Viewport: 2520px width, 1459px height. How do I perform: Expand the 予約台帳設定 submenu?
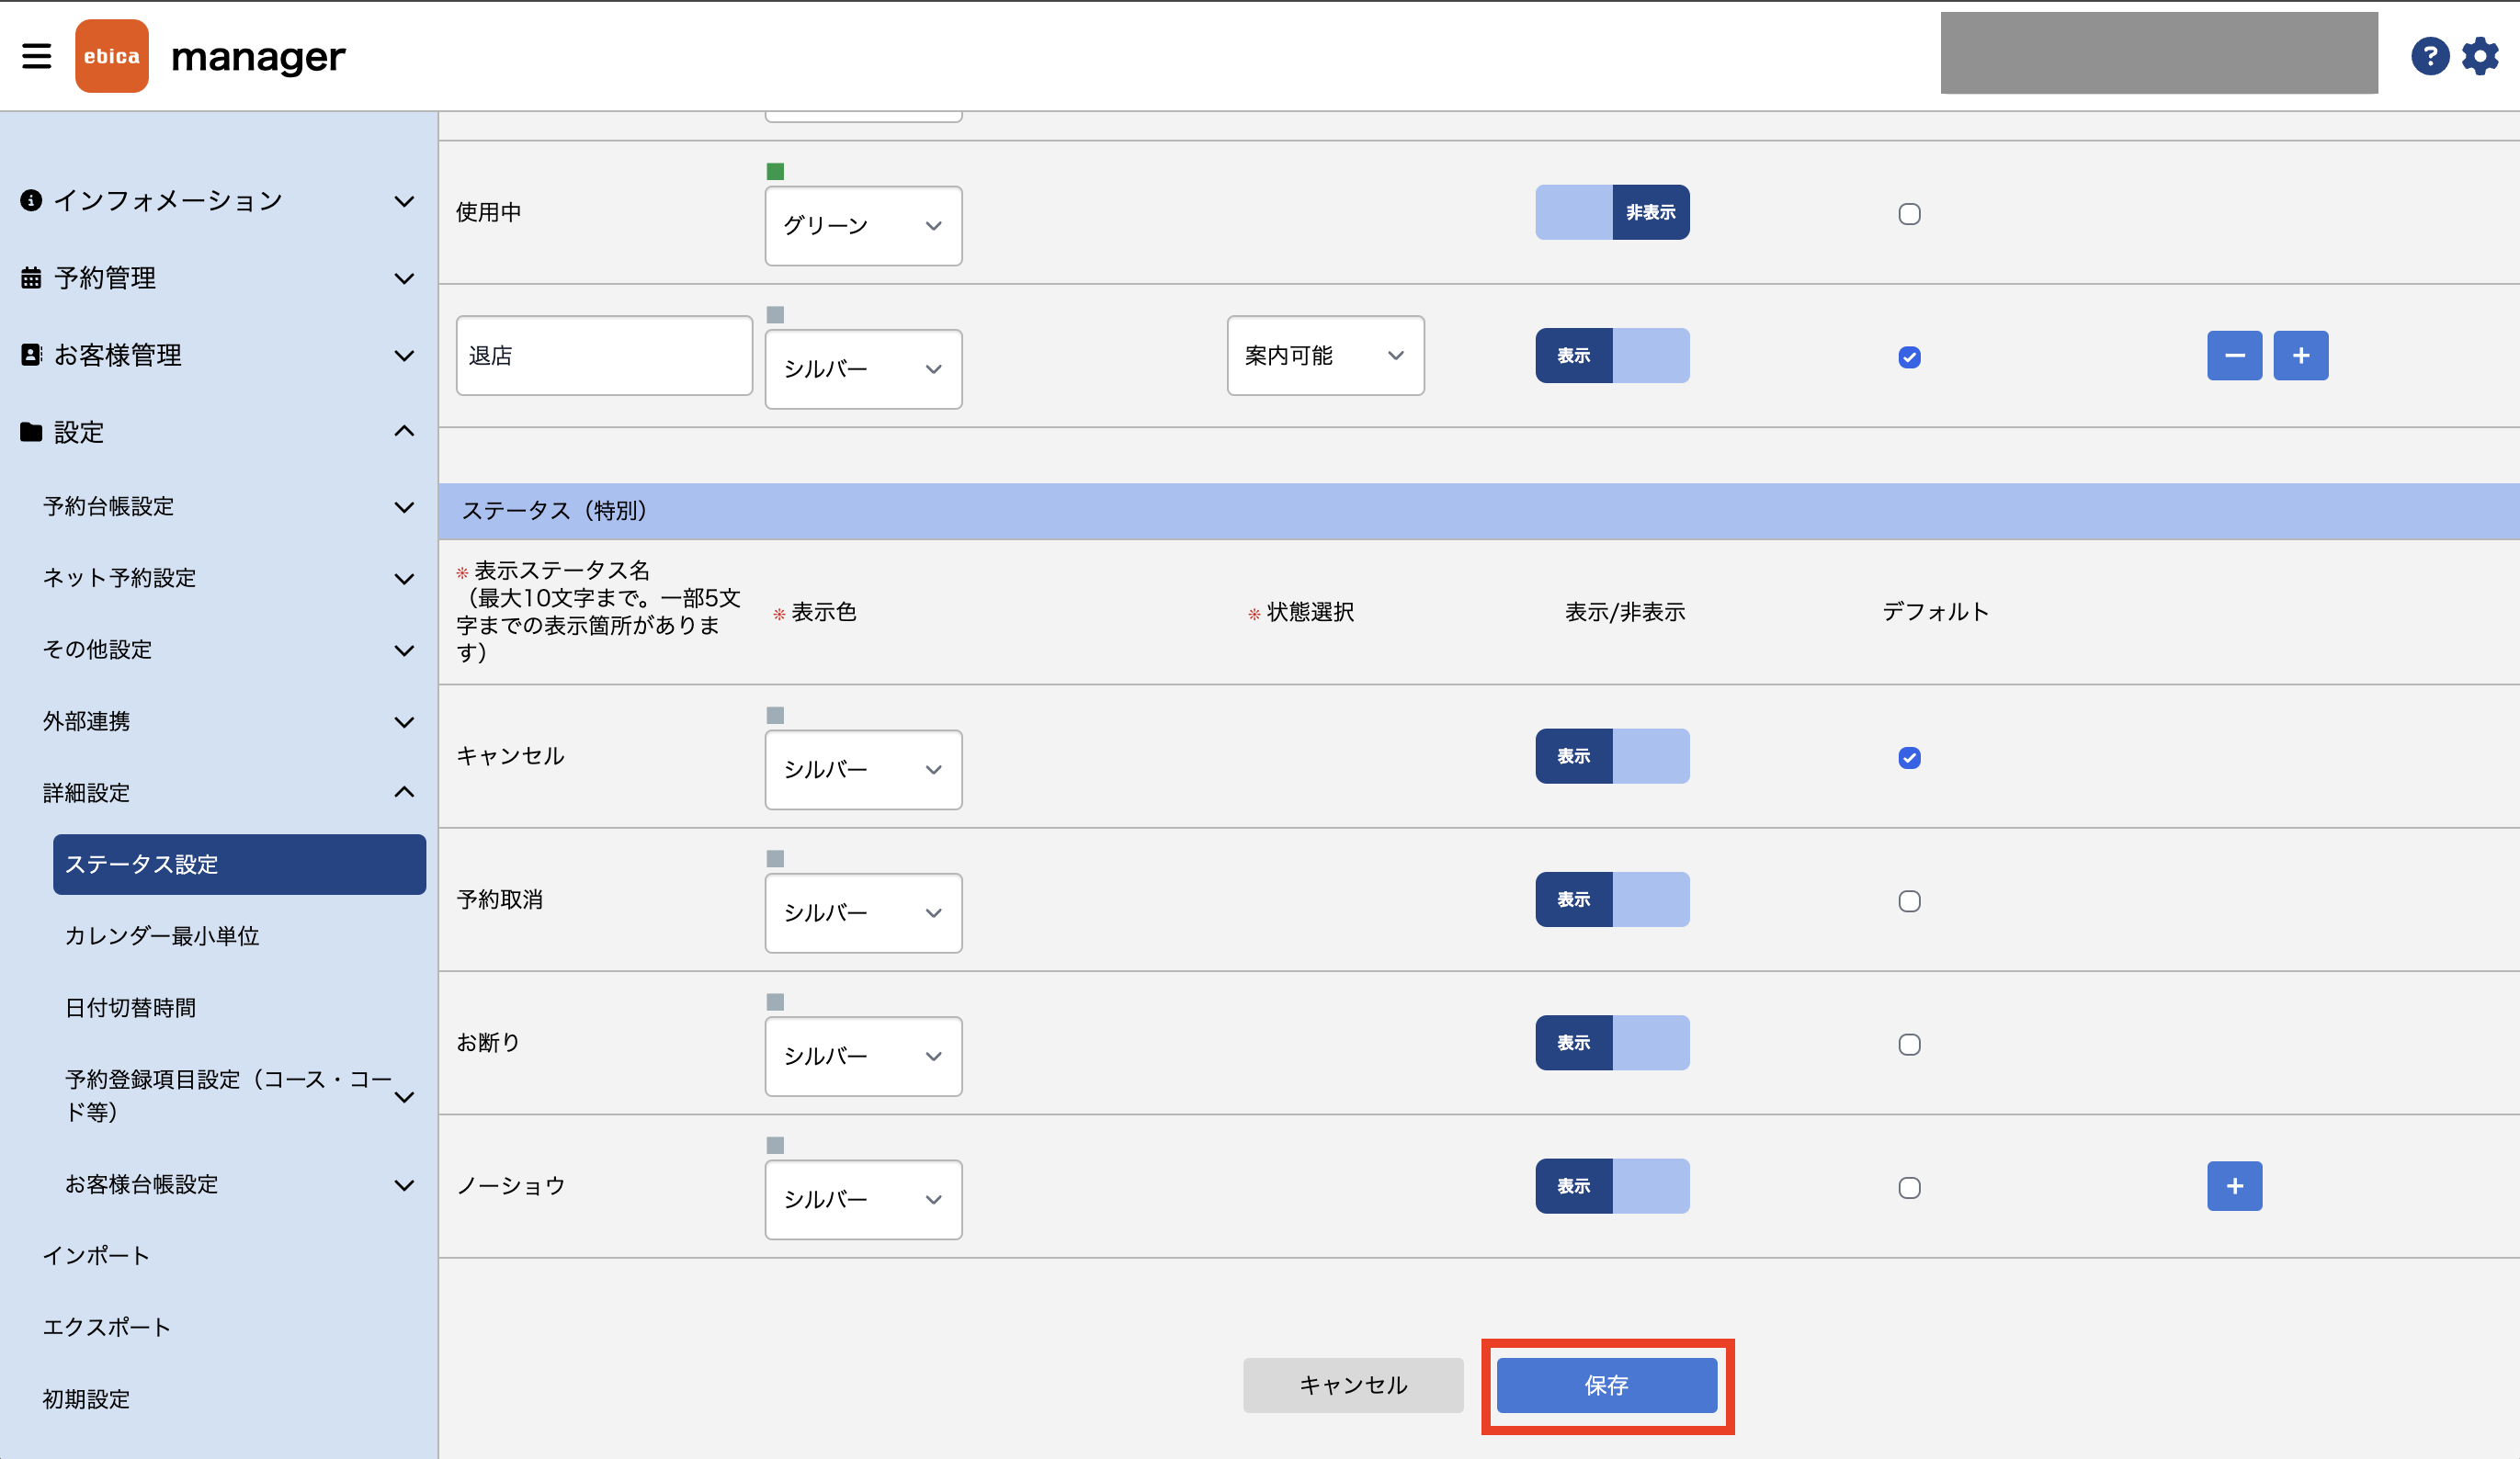point(404,507)
